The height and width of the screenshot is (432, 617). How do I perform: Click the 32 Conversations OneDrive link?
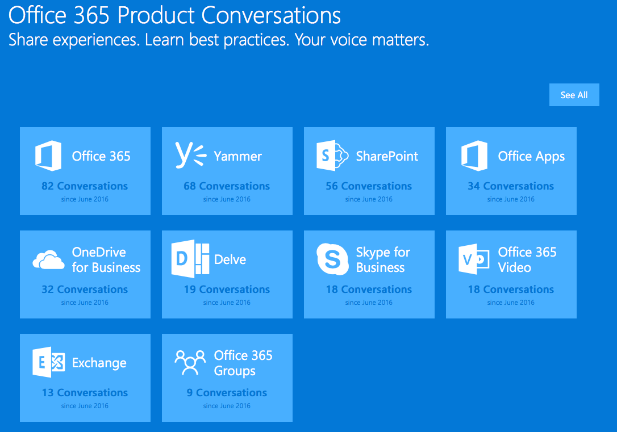[x=85, y=290]
